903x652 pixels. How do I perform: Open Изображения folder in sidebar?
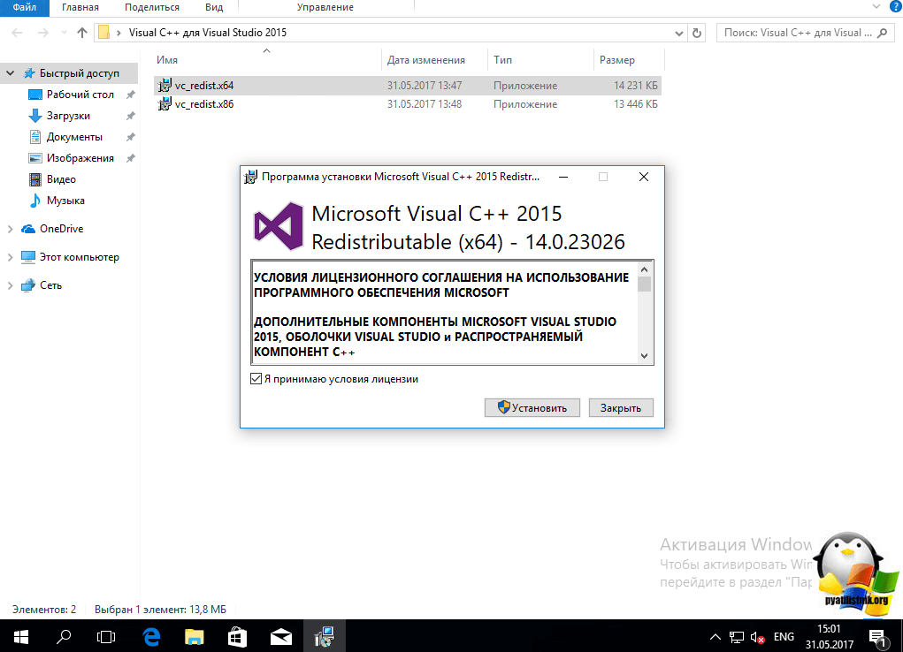coord(80,158)
